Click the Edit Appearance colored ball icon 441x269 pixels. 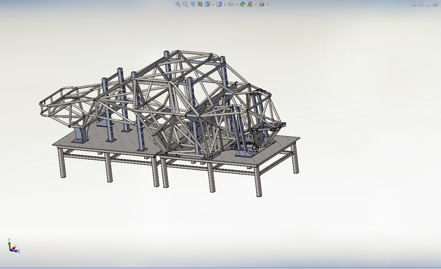[243, 4]
